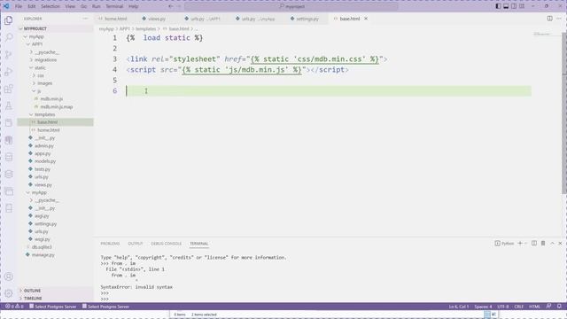Viewport: 567px width, 319px height.
Task: Expand the TIMELINE section
Action: (56, 299)
